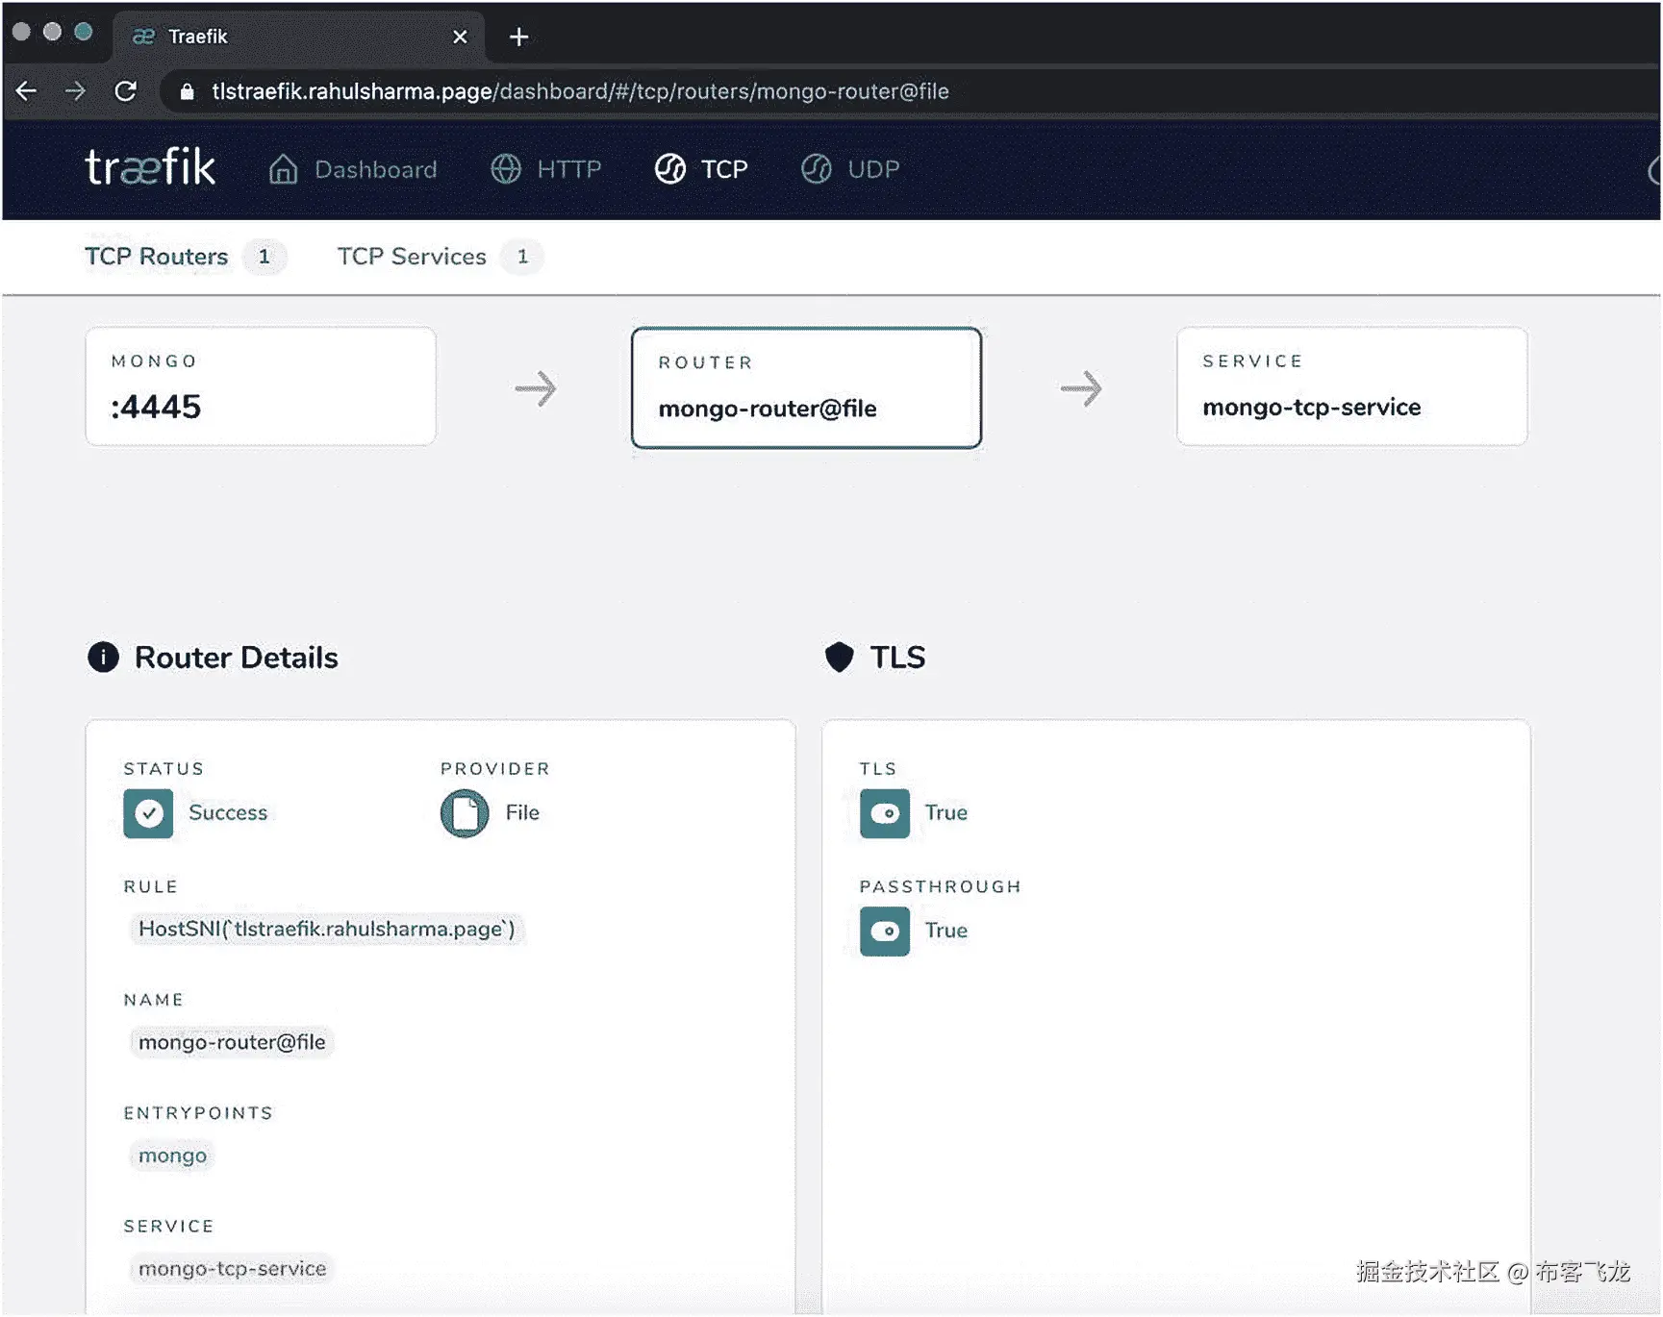This screenshot has height=1317, width=1663.
Task: Click the browser address bar URL
Action: coord(580,91)
